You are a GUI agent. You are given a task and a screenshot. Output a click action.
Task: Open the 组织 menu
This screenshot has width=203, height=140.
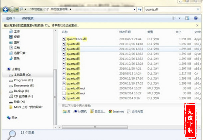11,18
